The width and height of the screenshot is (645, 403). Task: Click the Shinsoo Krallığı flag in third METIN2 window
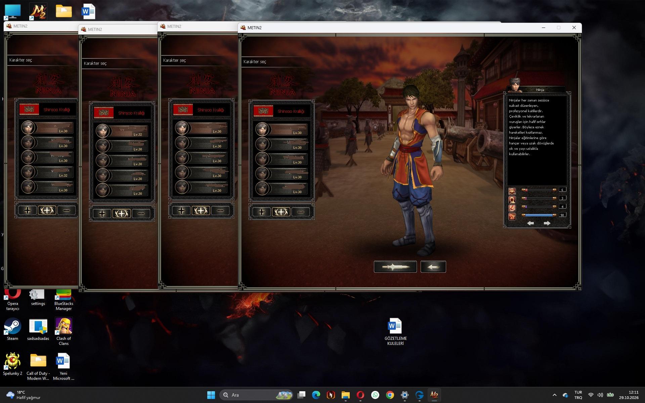pos(183,110)
